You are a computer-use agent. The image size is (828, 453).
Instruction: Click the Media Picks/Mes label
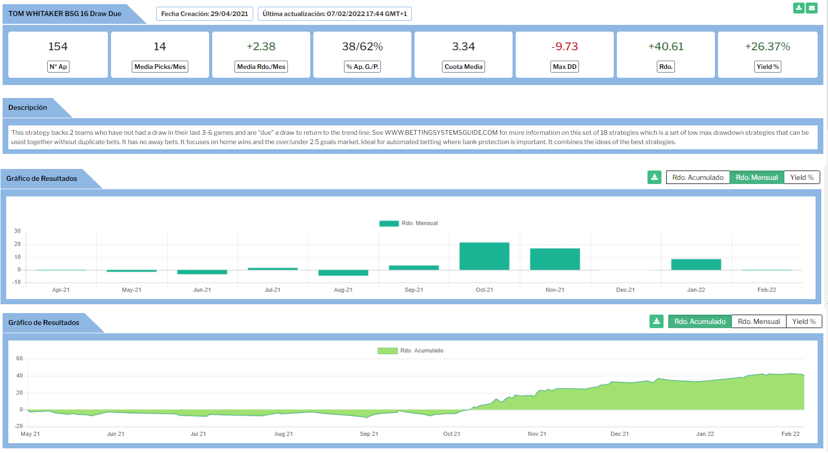pos(160,67)
